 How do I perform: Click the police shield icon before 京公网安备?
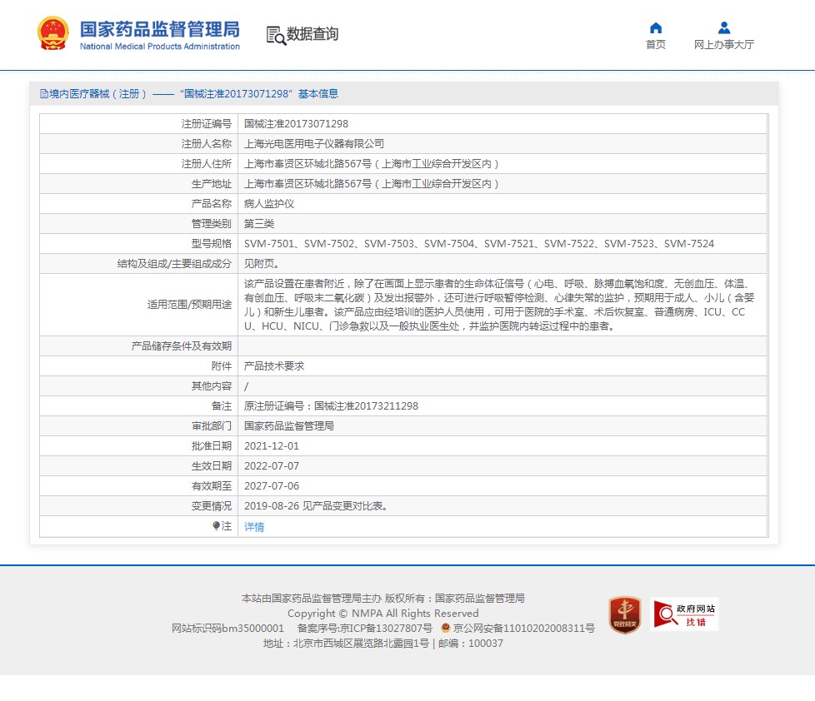pos(446,629)
